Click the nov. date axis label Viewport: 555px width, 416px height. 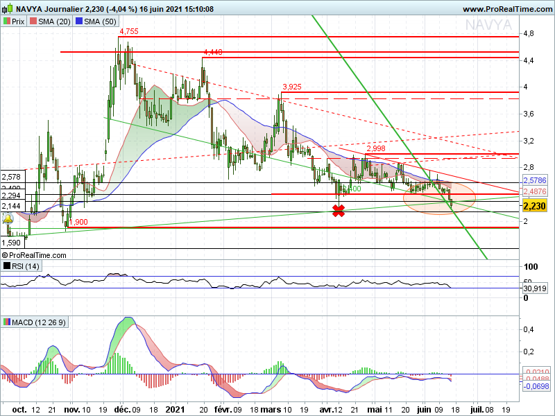point(73,410)
